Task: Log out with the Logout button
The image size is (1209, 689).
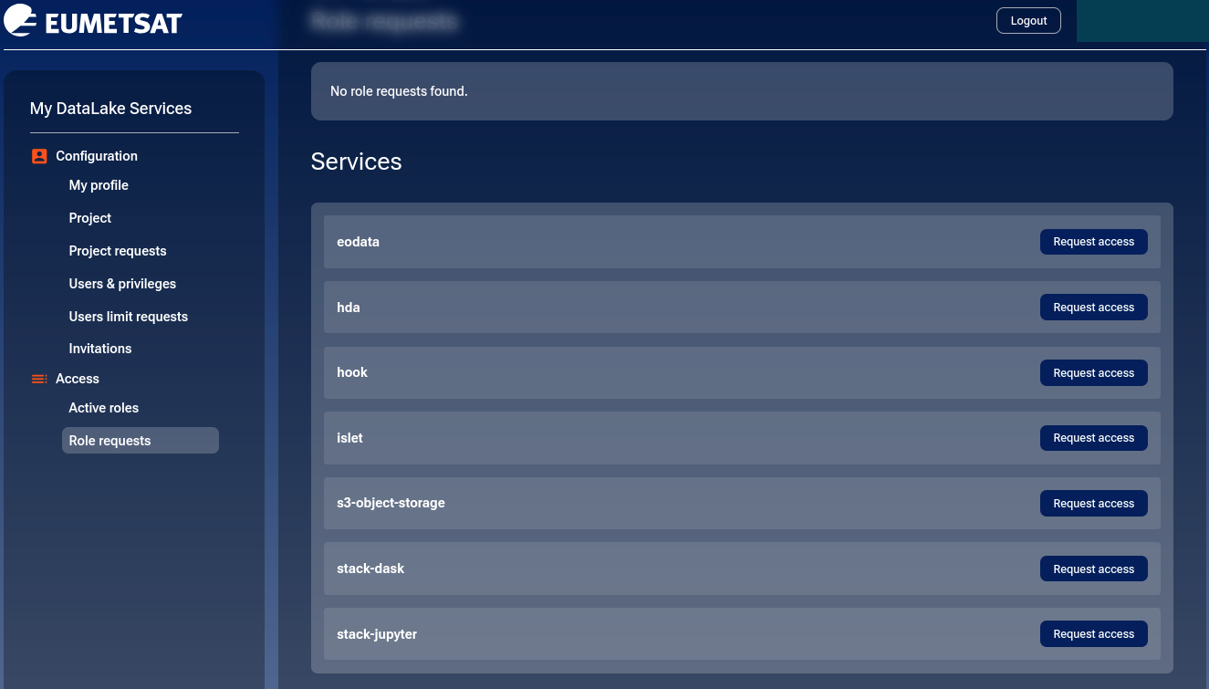Action: [x=1028, y=20]
